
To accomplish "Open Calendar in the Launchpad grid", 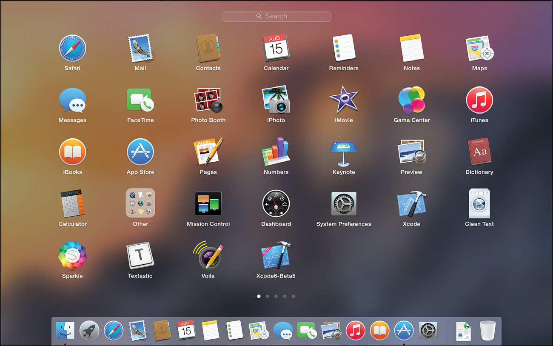I will pos(276,48).
